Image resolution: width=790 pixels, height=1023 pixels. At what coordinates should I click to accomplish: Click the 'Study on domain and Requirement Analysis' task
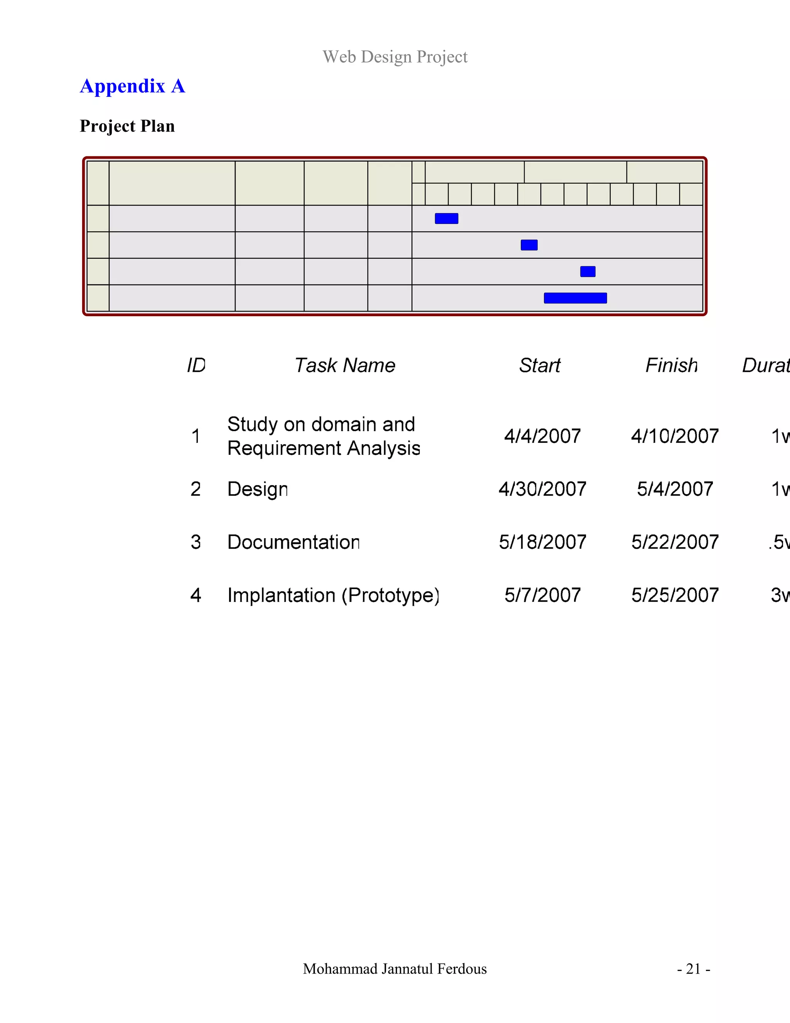tap(323, 436)
